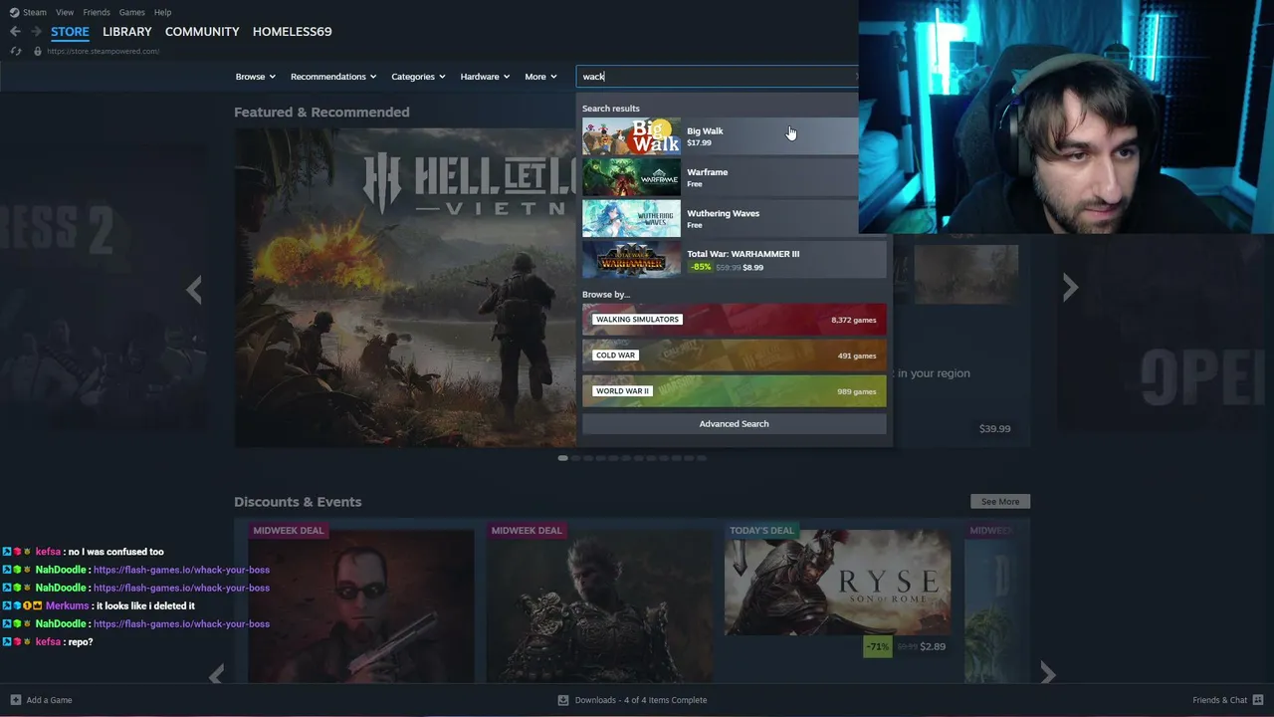Screen dimensions: 1274x717
Task: Click the forward navigation arrow
Action: 36,32
